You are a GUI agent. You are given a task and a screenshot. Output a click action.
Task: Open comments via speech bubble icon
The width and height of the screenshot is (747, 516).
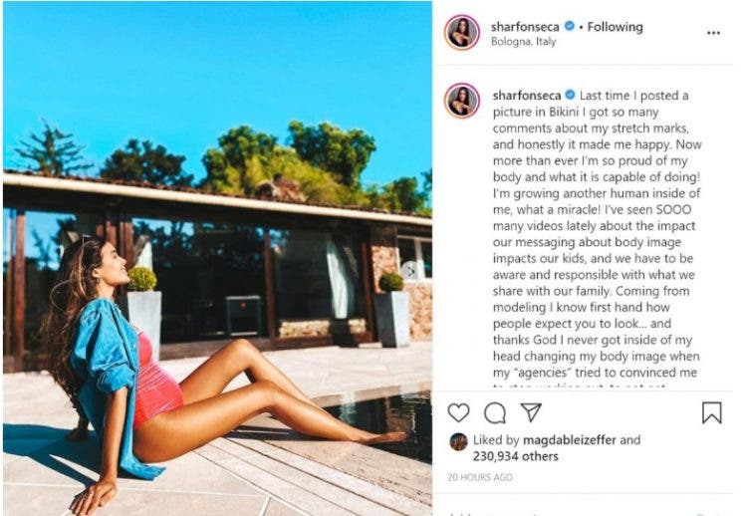click(x=495, y=412)
